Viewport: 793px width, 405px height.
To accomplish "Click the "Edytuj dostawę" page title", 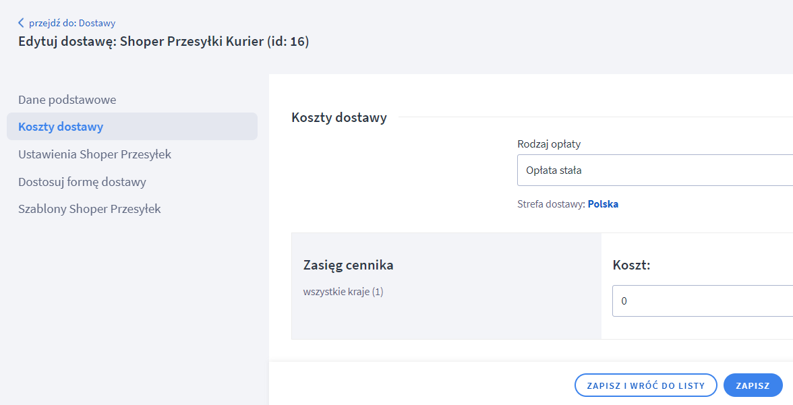I will pyautogui.click(x=163, y=42).
